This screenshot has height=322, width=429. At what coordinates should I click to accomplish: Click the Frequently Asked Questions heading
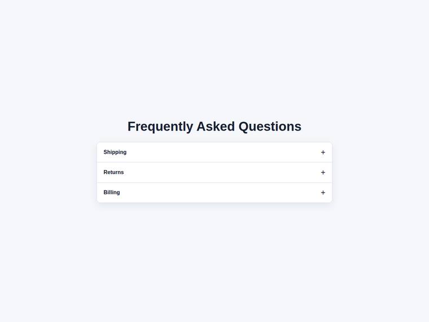pyautogui.click(x=214, y=127)
